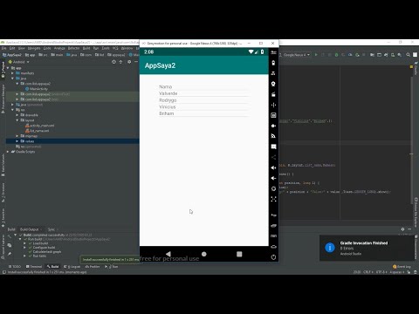419x314 pixels.
Task: Tap Android back navigation button
Action: 168,254
